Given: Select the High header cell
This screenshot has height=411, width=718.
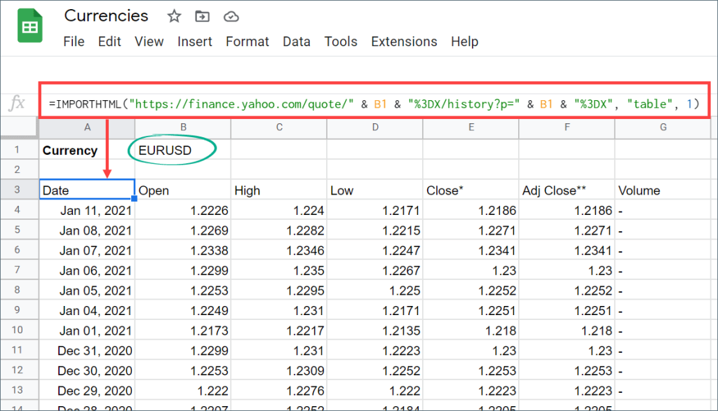Looking at the screenshot, I should click(279, 190).
